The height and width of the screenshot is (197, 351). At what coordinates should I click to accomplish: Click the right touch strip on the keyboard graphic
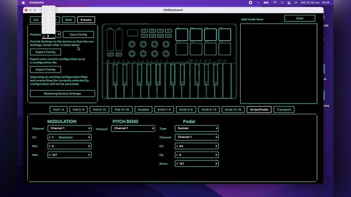coord(119,40)
